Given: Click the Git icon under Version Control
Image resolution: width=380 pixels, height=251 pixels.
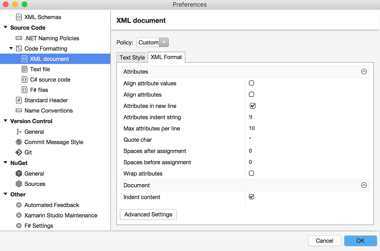Looking at the screenshot, I should [x=18, y=152].
